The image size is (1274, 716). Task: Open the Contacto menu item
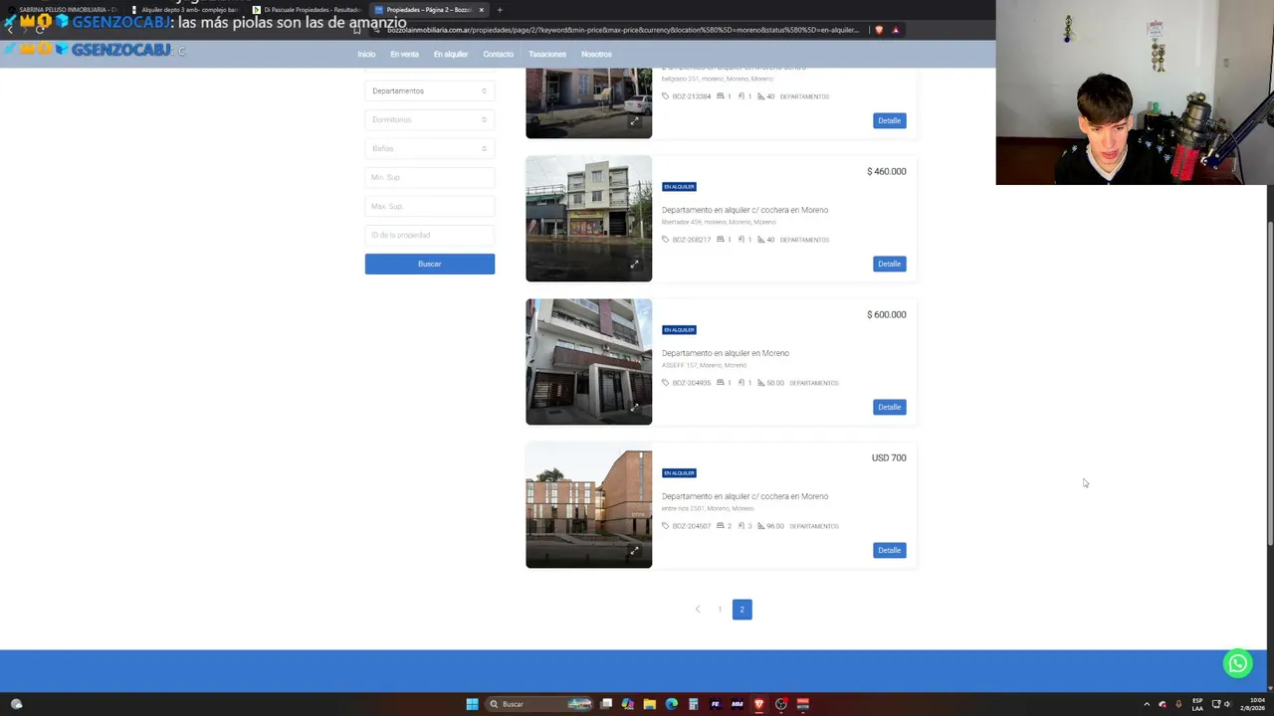[x=498, y=54]
